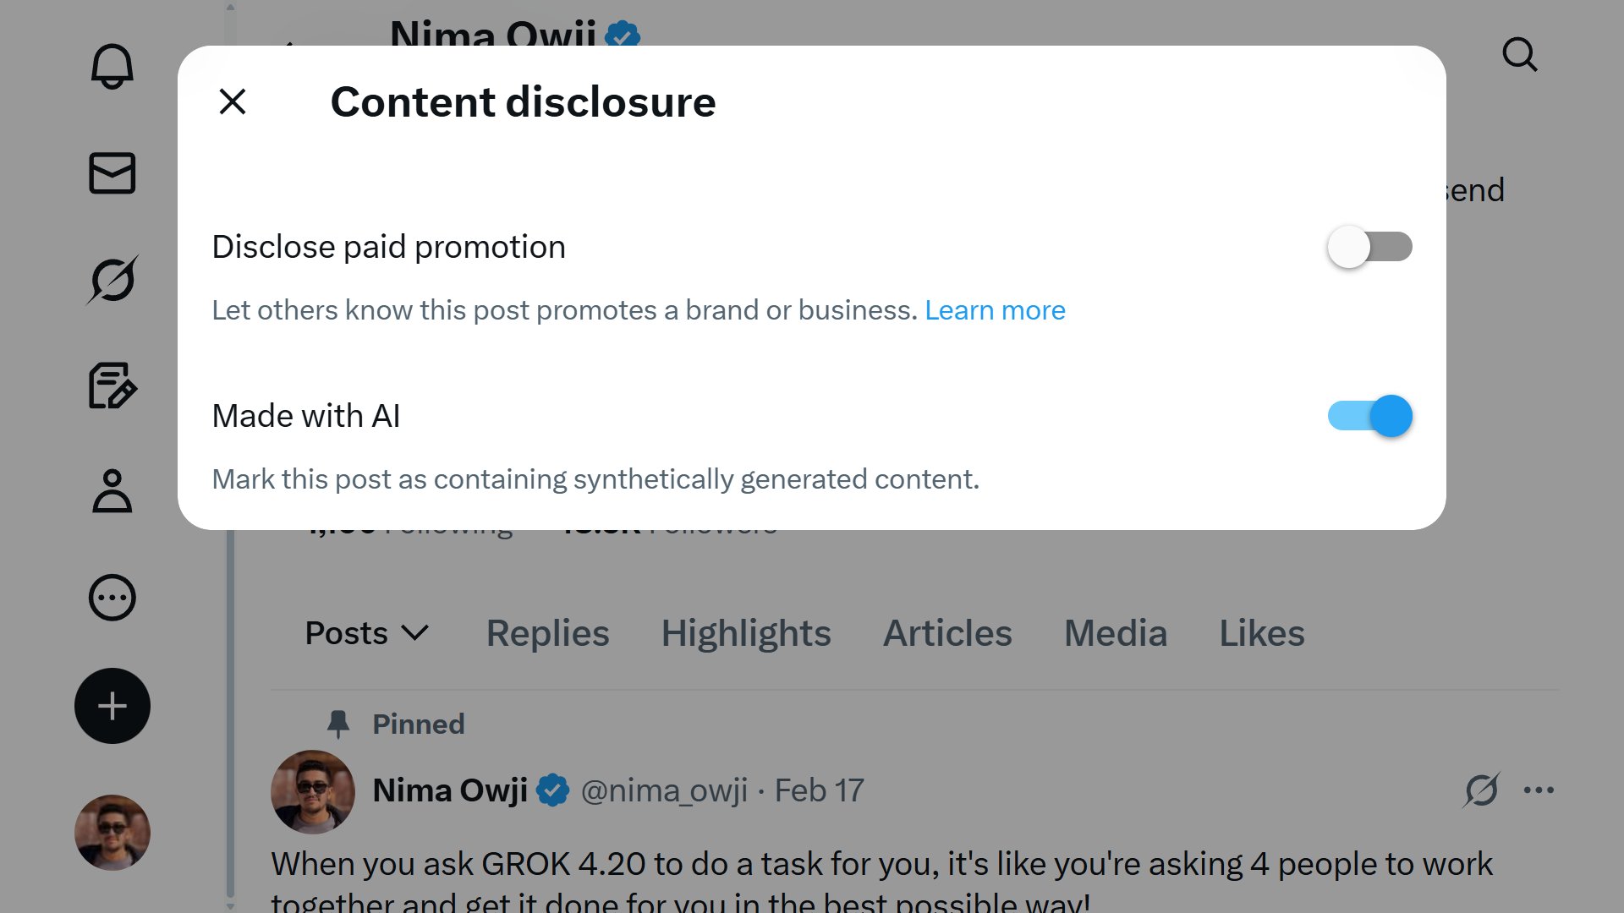Turn off the Made with AI toggle

coord(1369,416)
